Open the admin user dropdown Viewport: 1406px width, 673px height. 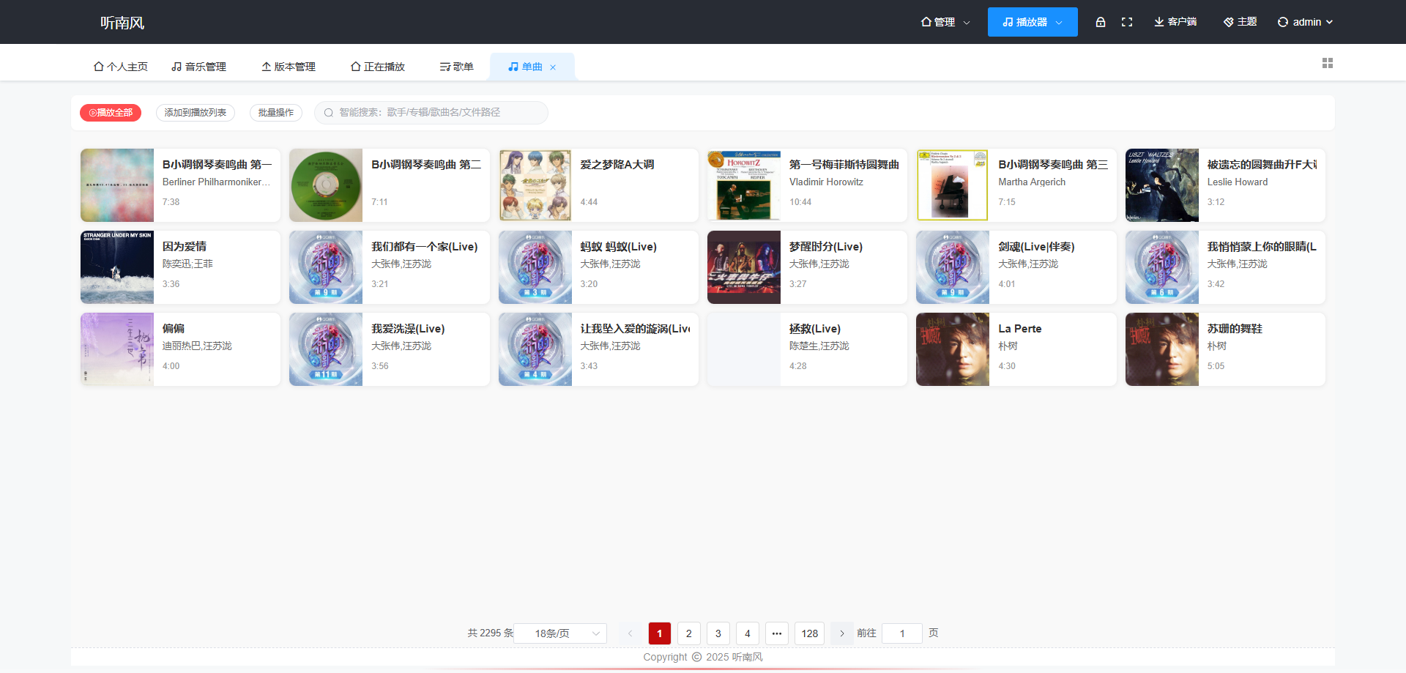coord(1306,22)
